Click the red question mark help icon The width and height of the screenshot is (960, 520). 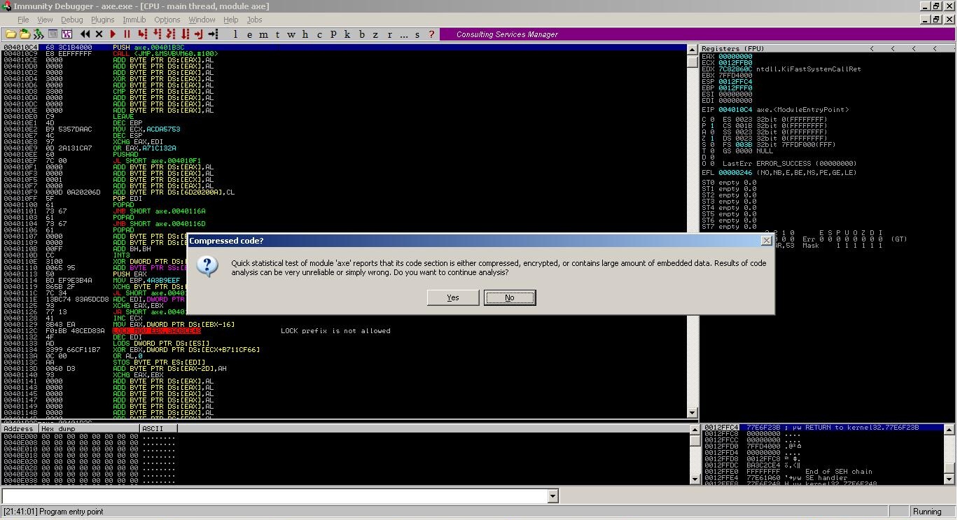pyautogui.click(x=431, y=34)
